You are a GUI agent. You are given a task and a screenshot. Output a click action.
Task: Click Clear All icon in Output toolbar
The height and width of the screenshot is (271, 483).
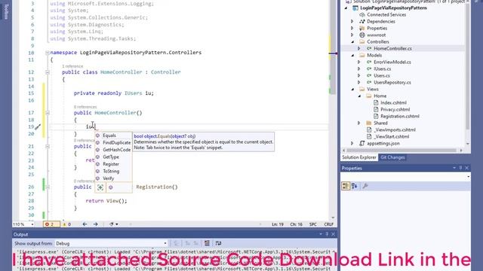tap(207, 243)
